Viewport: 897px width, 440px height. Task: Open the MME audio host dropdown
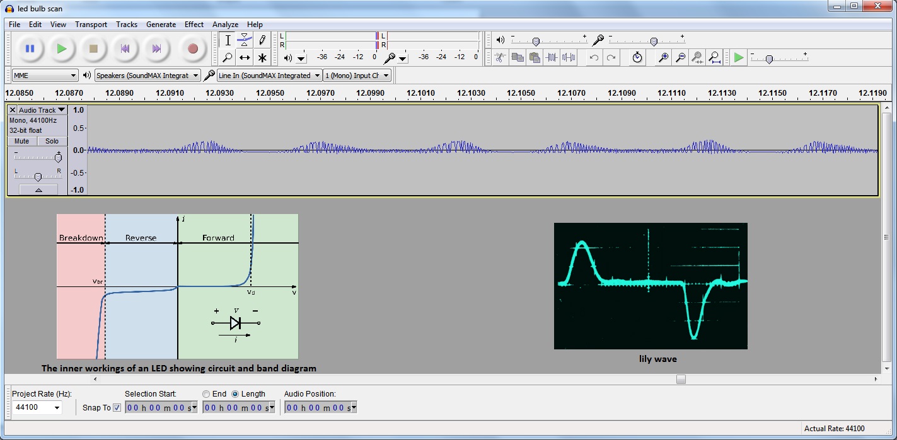click(45, 76)
